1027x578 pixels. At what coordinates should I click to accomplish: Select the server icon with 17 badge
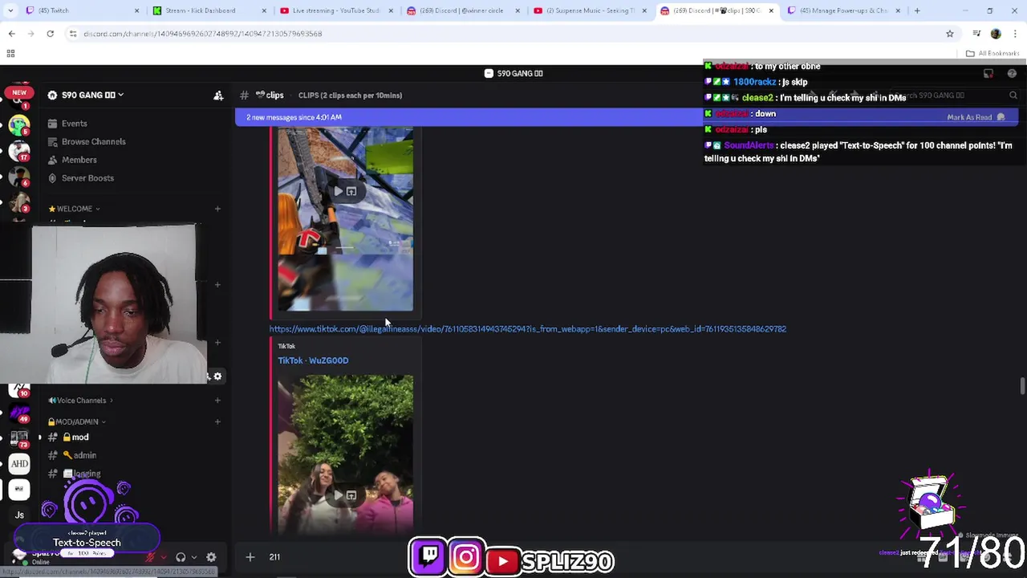tap(19, 151)
